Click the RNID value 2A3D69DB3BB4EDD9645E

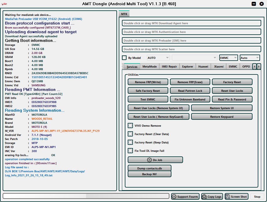tap(60, 73)
